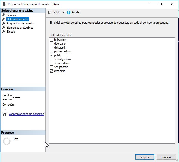Screen dimensions: 179x162
Task: Open the Asignación de usuarios page
Action: (x=21, y=23)
